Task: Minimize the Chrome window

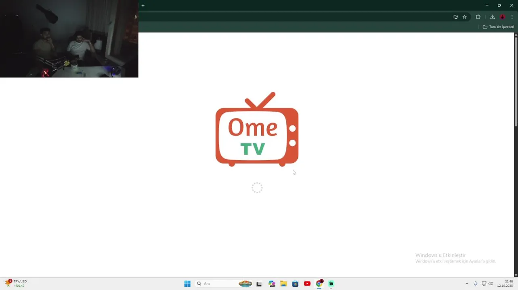Action: pyautogui.click(x=487, y=5)
